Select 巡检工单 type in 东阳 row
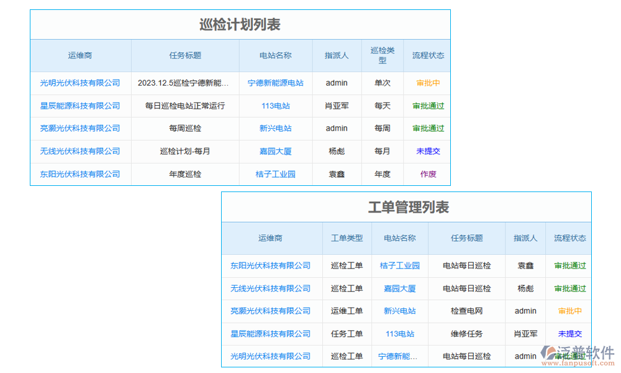The height and width of the screenshot is (373, 621). pos(347,265)
